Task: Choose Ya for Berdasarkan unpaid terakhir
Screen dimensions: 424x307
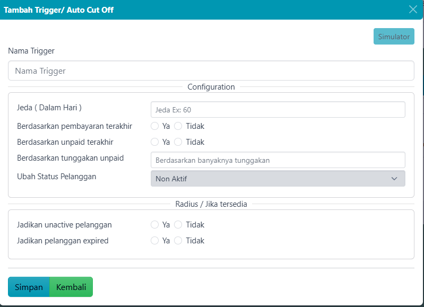Action: coord(155,142)
